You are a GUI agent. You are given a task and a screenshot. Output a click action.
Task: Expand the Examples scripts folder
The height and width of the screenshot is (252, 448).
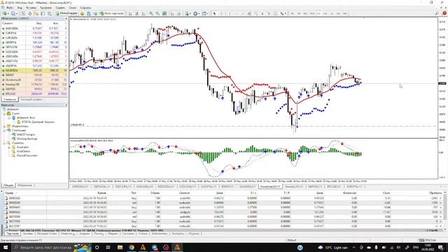[9, 147]
